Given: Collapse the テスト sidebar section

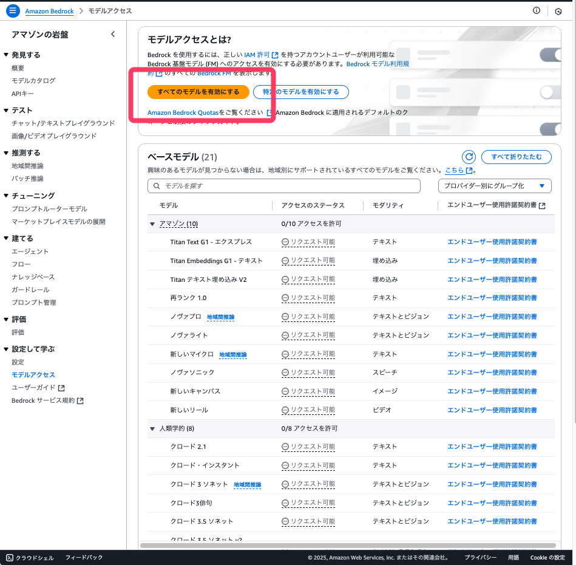Looking at the screenshot, I should (x=6, y=111).
